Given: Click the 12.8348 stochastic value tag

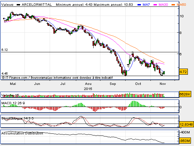Looking at the screenshot, I should 186,124.
